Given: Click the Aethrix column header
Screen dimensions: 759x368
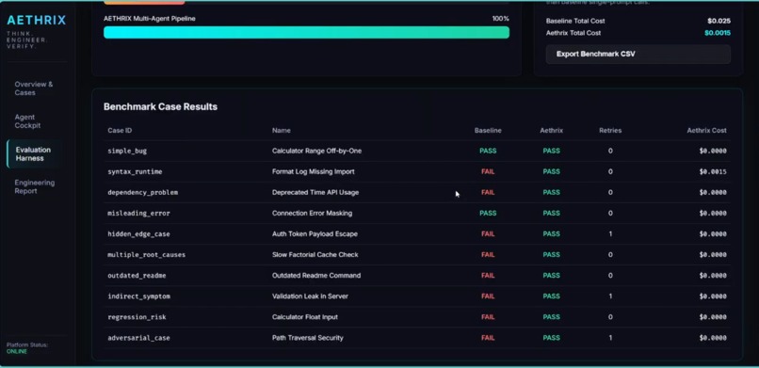Looking at the screenshot, I should click(551, 131).
